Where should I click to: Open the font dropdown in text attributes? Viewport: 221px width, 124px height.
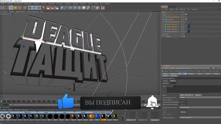tap(186, 95)
